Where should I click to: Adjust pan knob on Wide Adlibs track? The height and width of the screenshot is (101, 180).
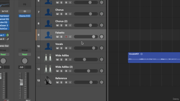pyautogui.click(x=102, y=59)
